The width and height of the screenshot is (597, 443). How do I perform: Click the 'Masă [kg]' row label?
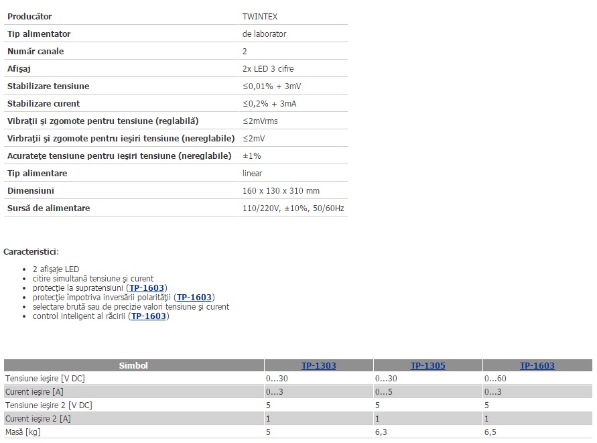click(23, 432)
